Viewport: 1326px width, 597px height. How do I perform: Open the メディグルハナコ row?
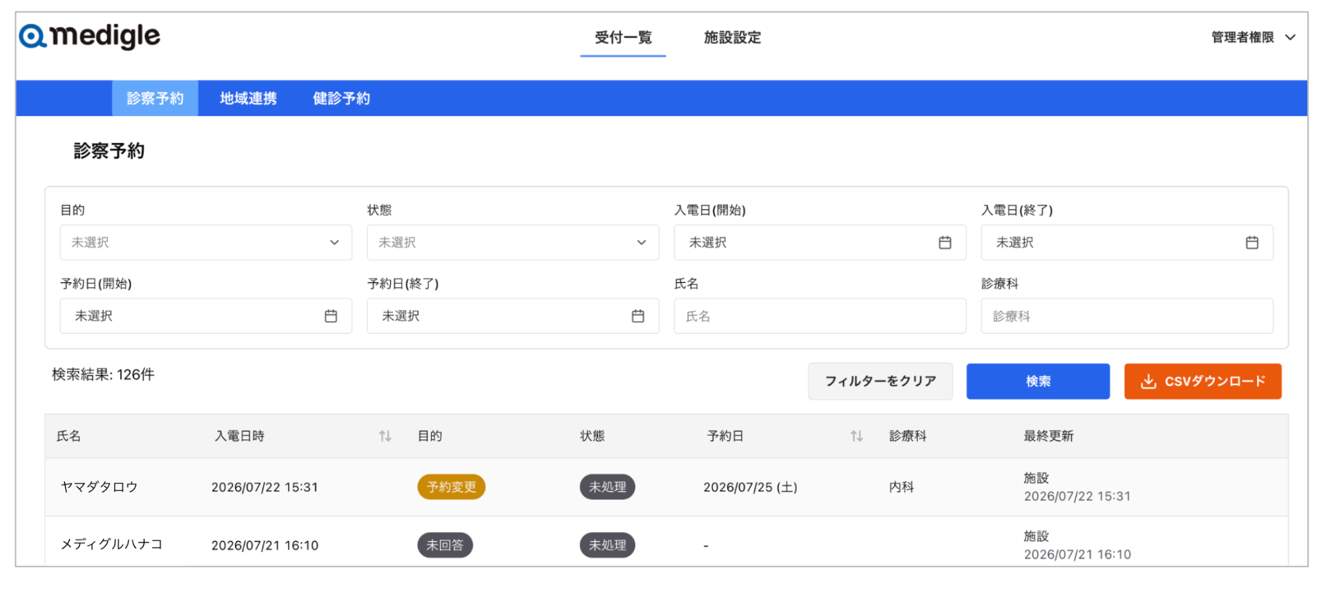(x=666, y=542)
